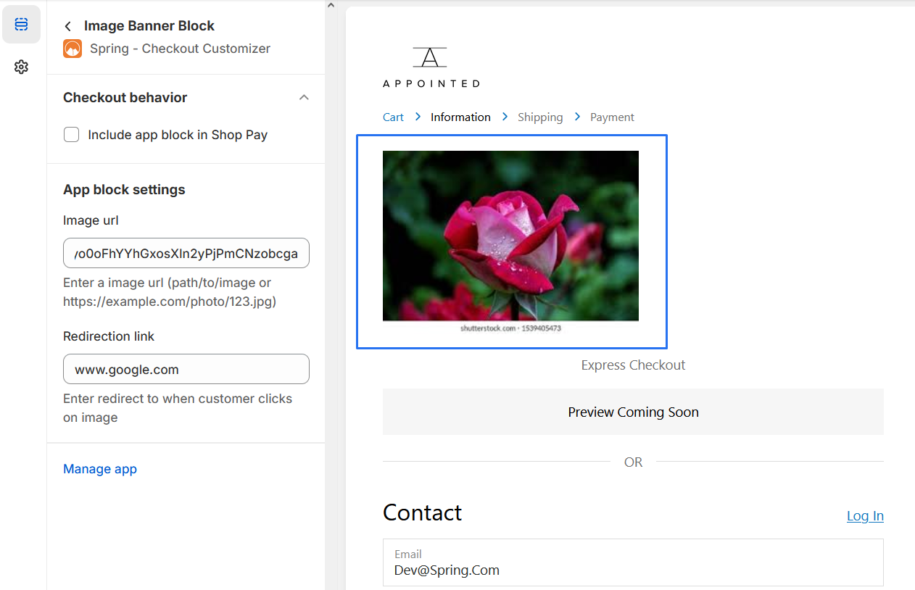The height and width of the screenshot is (590, 915).
Task: Click the orange Spring app icon
Action: pos(73,49)
